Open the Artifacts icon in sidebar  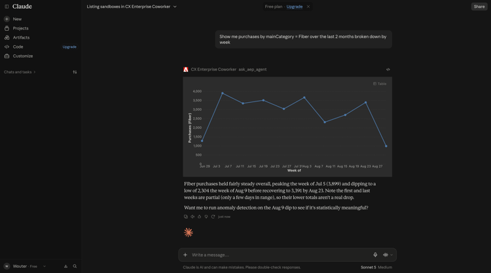pos(7,37)
